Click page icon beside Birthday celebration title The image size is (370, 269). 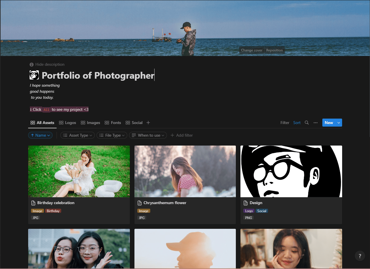[33, 203]
